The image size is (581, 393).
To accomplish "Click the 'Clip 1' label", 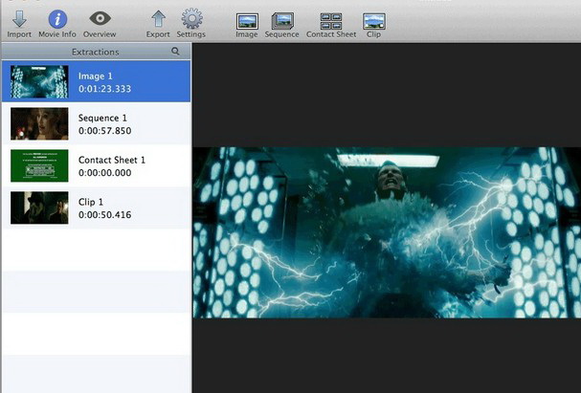I will point(91,202).
